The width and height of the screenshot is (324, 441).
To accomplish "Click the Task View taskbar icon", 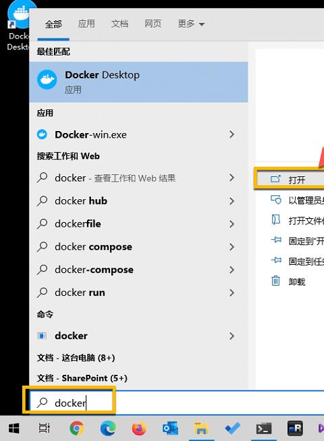I will 45,428.
